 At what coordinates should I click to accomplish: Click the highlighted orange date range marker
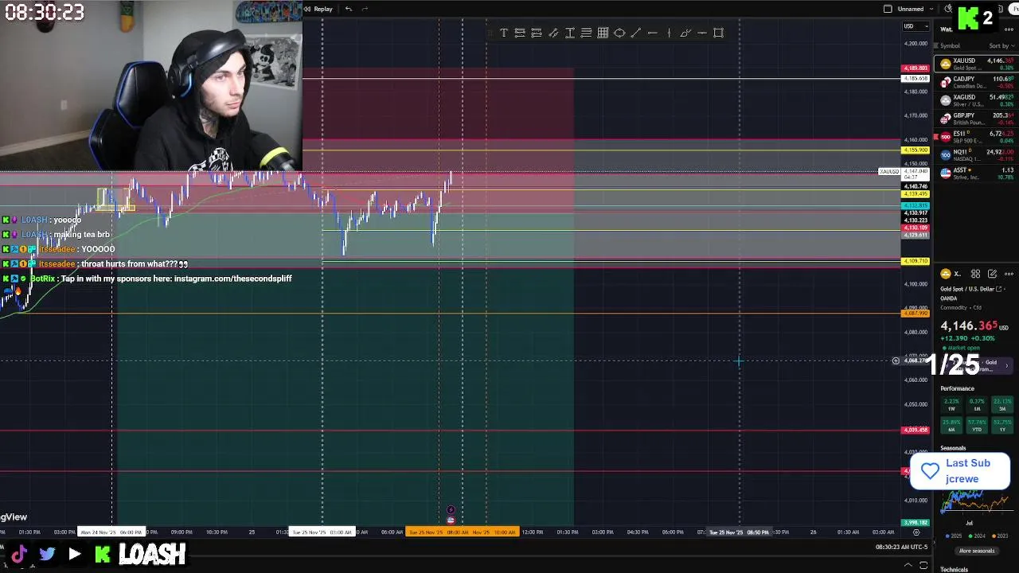click(x=462, y=532)
